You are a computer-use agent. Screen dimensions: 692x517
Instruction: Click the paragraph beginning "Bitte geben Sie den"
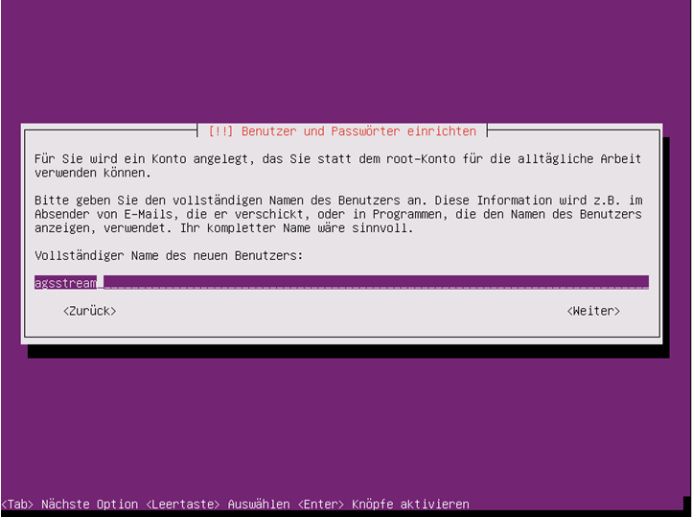(337, 214)
